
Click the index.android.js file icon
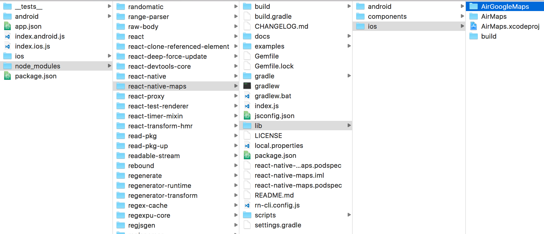pos(7,36)
